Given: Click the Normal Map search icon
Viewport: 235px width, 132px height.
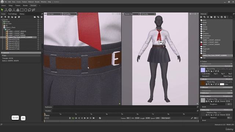Looking at the screenshot, I should 209,71.
